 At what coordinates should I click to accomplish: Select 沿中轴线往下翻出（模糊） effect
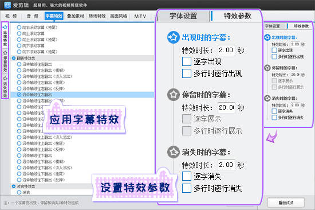[x=41, y=161]
